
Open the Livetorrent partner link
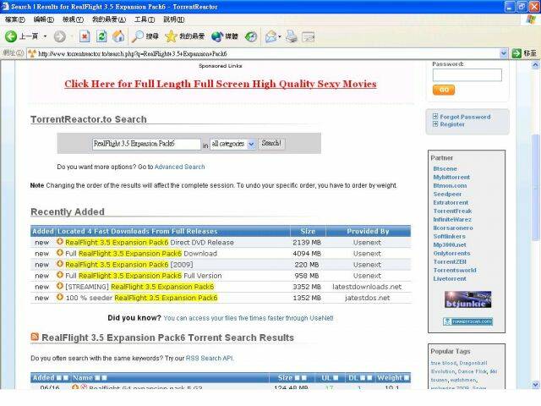click(450, 278)
